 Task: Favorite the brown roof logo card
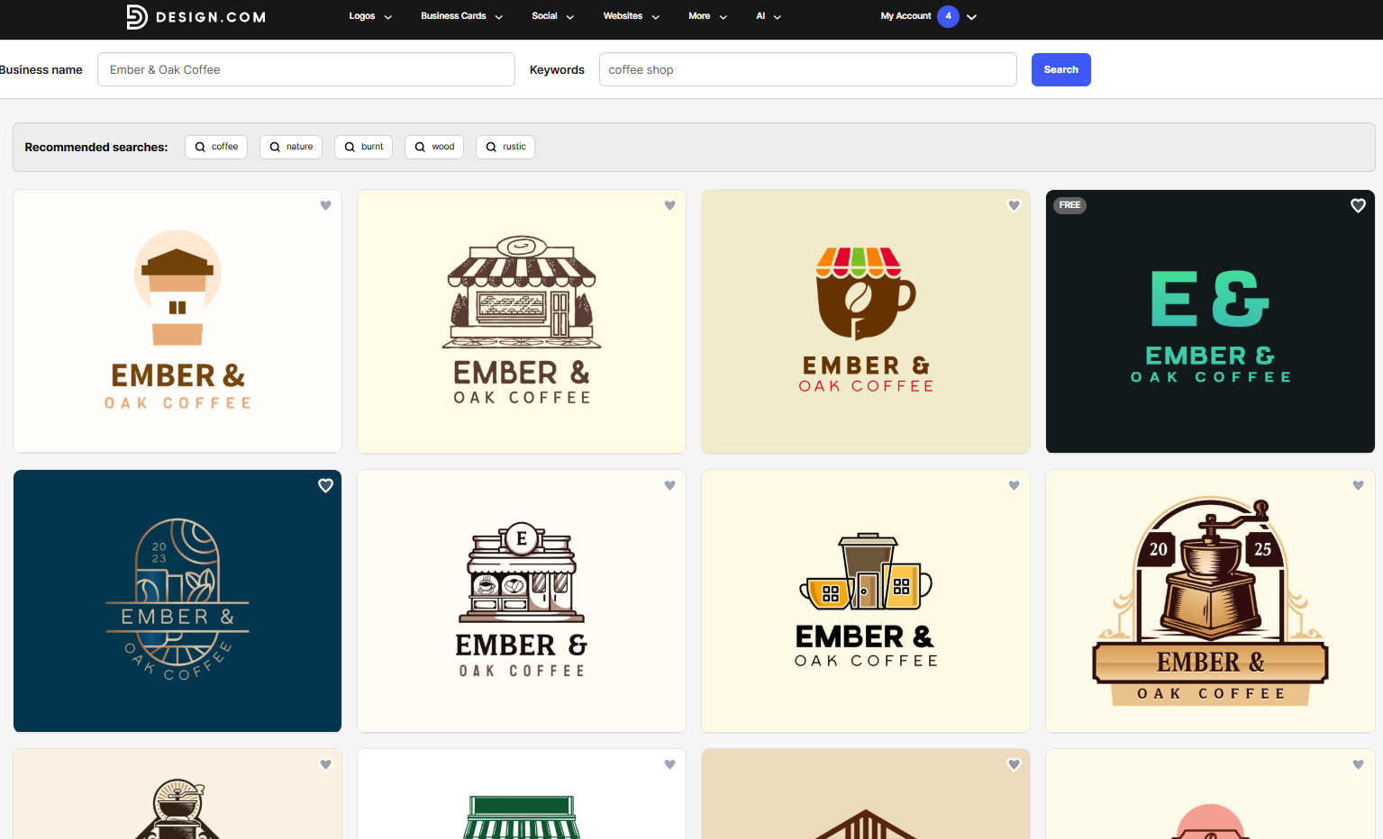click(1015, 764)
